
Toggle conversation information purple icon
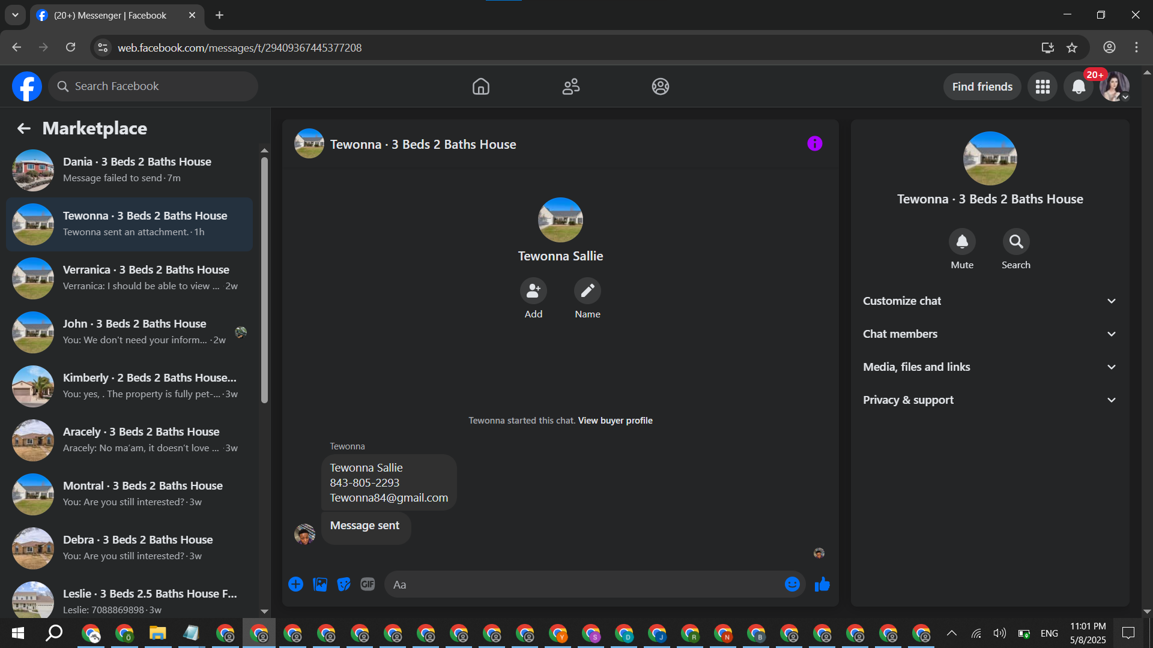coord(815,143)
